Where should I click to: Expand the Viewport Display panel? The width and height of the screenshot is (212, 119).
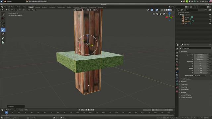(x=186, y=95)
